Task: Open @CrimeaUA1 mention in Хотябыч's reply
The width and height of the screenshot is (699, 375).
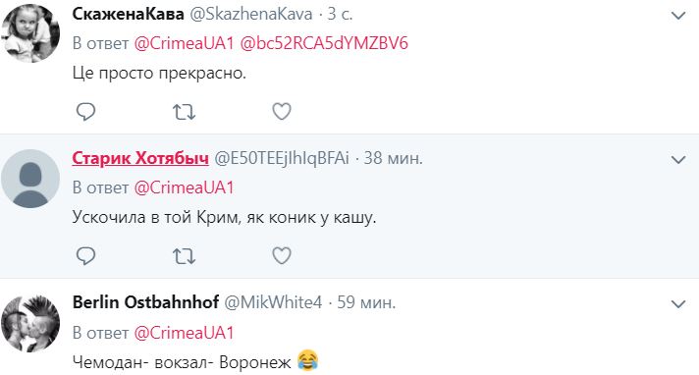Action: 184,187
